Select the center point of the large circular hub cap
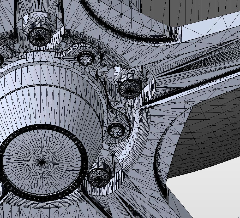 pos(42,163)
